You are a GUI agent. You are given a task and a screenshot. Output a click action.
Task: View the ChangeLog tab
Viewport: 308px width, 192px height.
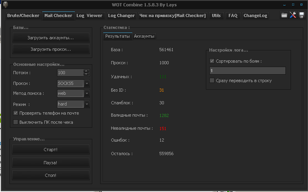point(255,15)
